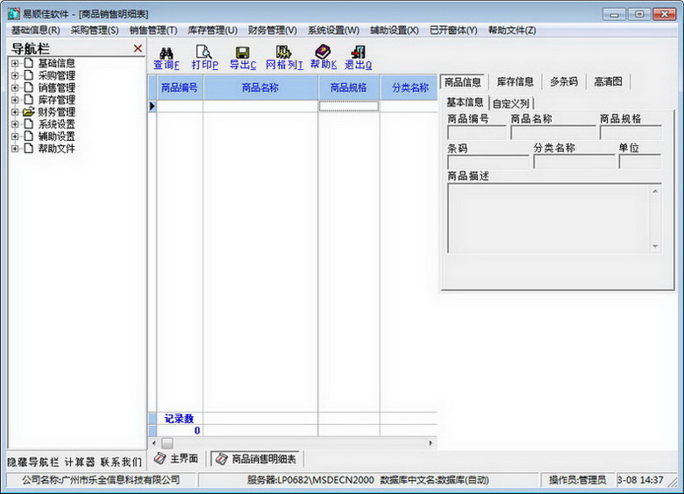
Task: Expand the 基础信息 tree node
Action: tap(15, 63)
